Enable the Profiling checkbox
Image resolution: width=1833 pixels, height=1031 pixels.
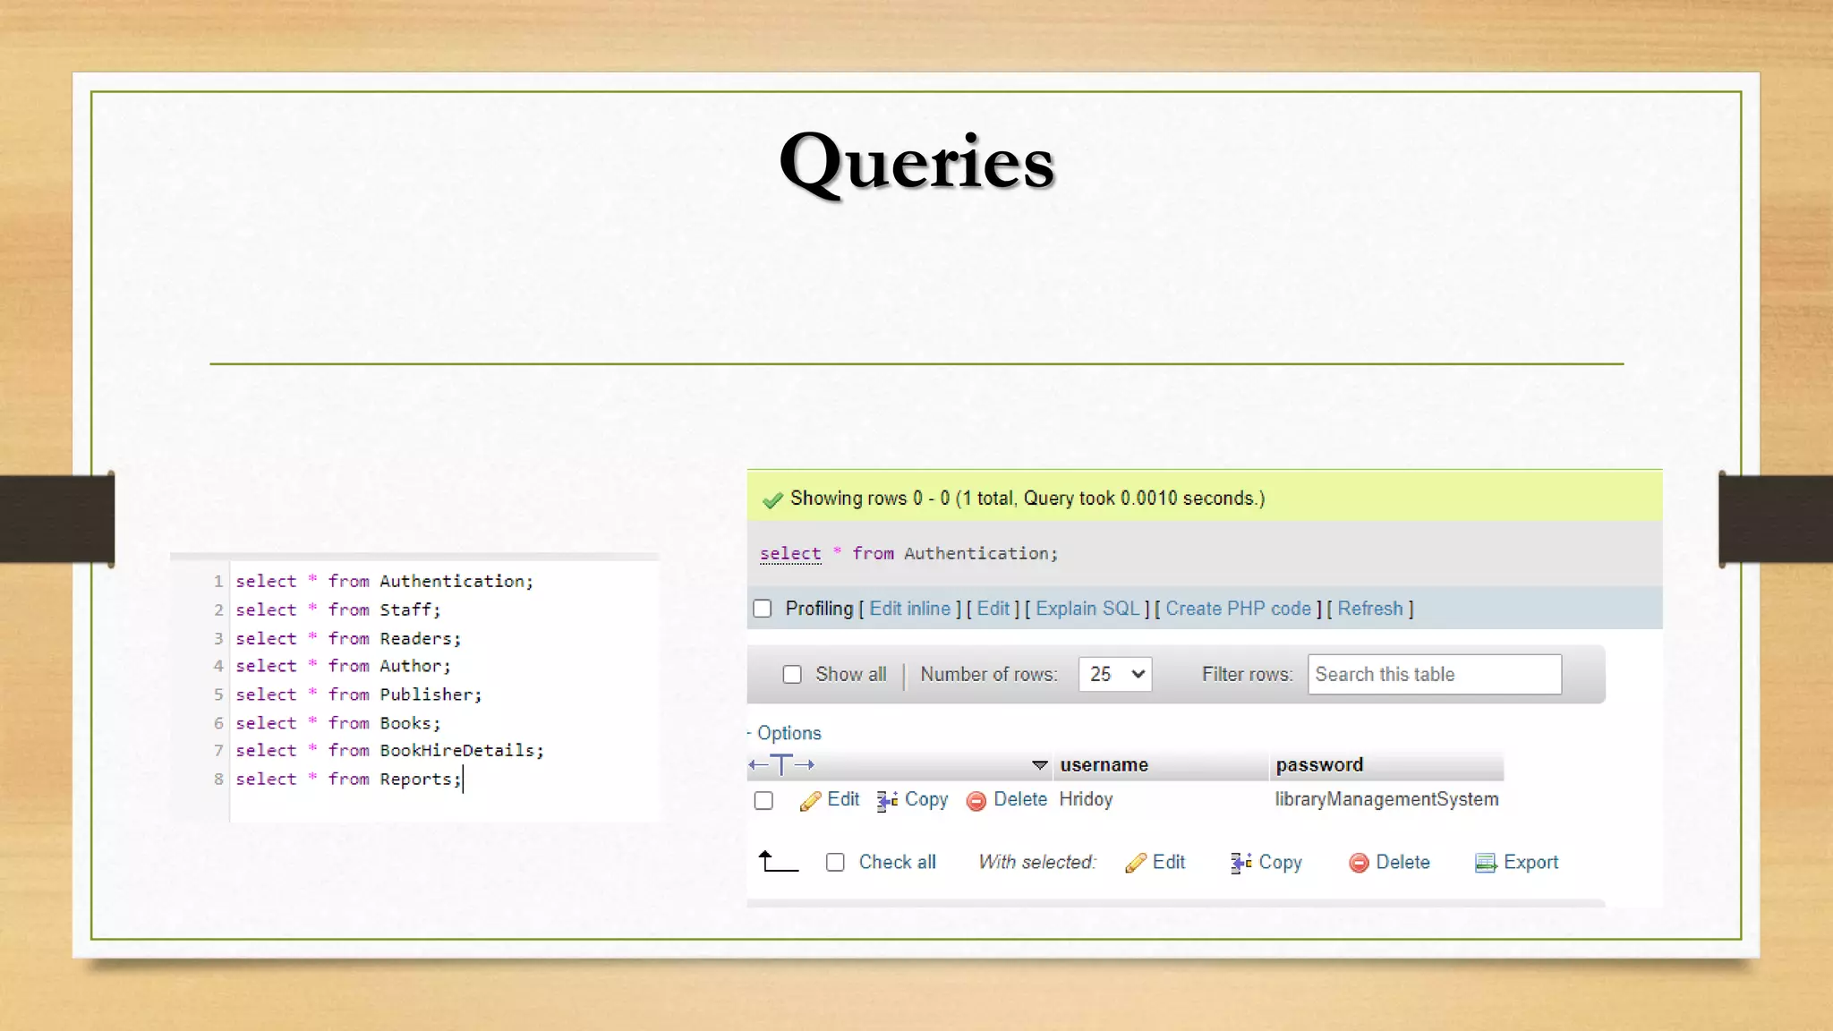click(763, 609)
